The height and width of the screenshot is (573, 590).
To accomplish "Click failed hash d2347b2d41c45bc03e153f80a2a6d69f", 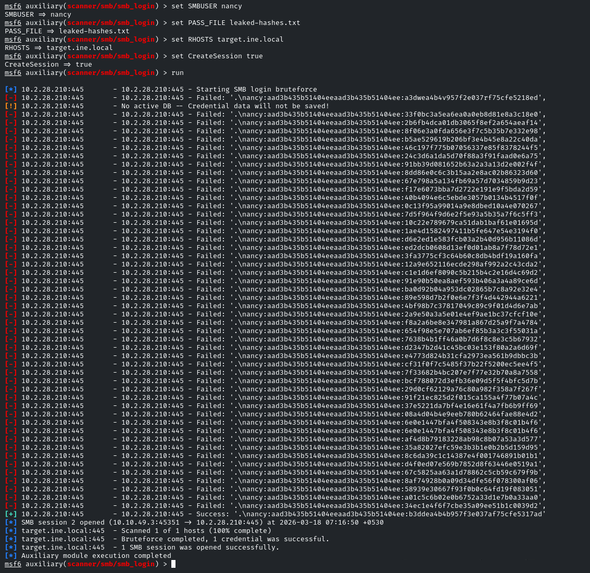I will pyautogui.click(x=471, y=347).
